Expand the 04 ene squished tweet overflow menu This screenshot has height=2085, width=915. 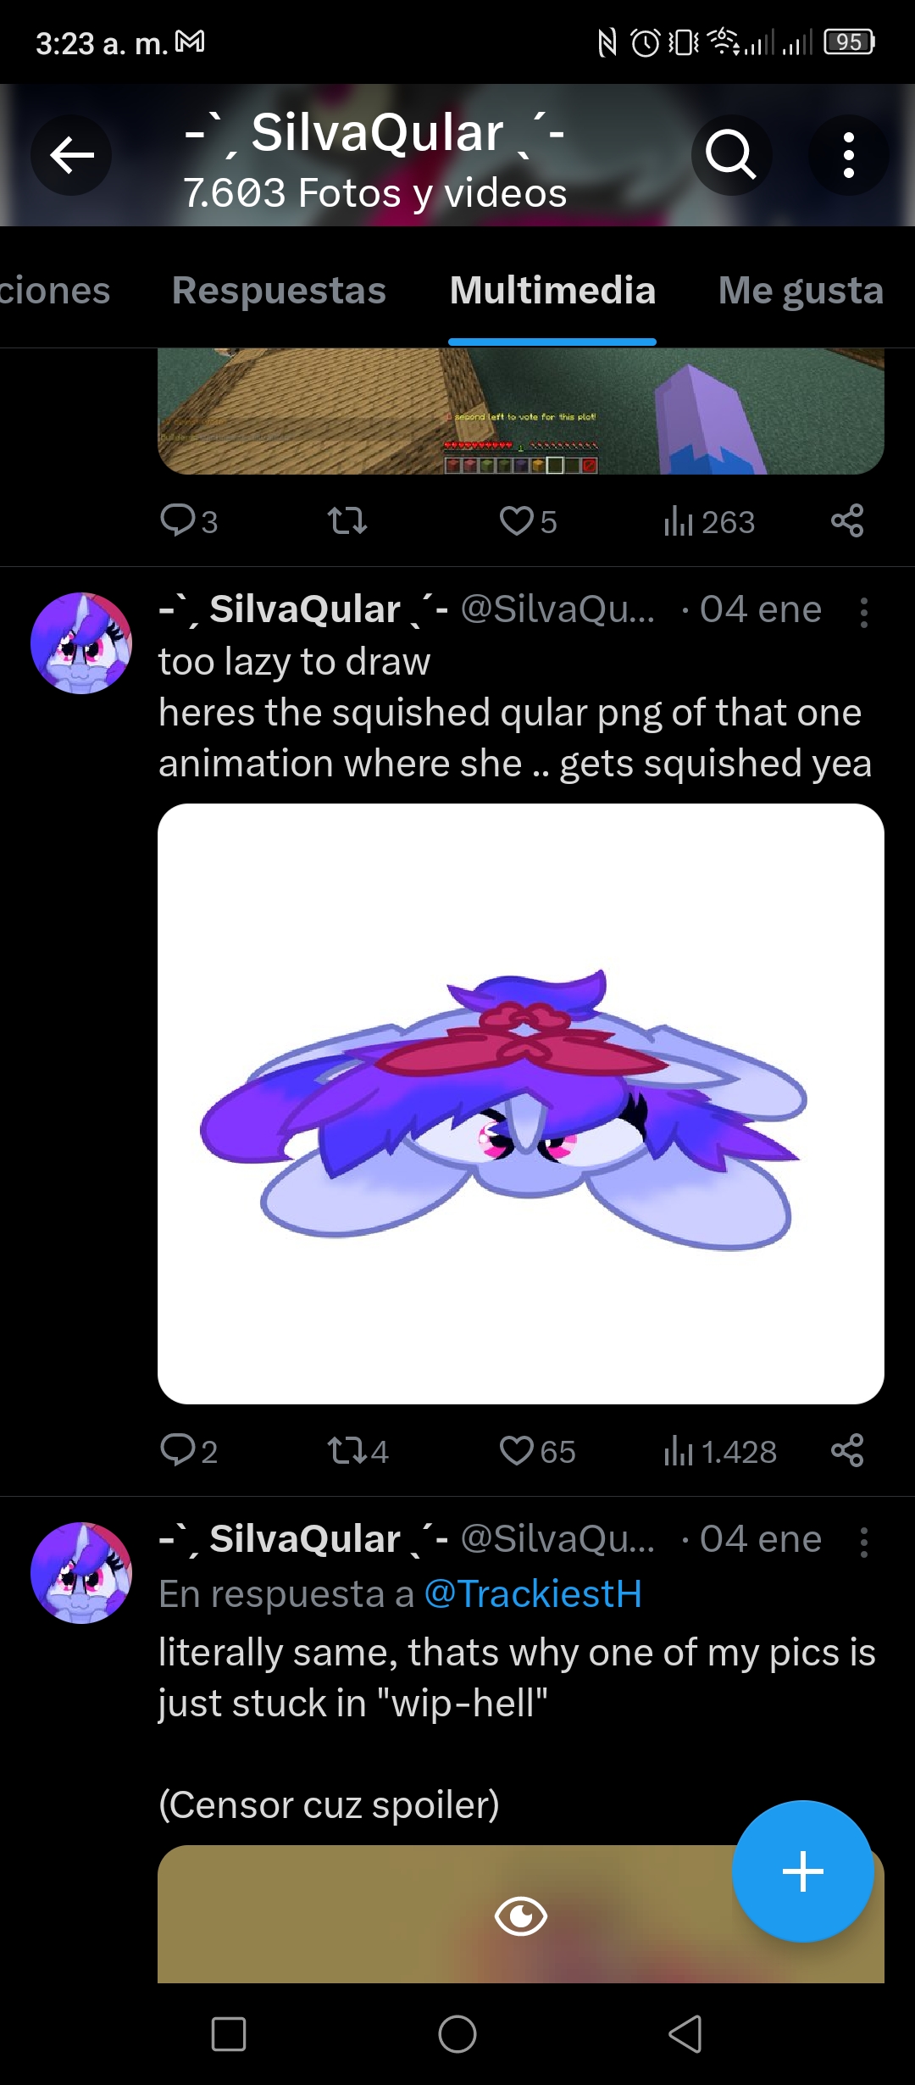(x=863, y=612)
